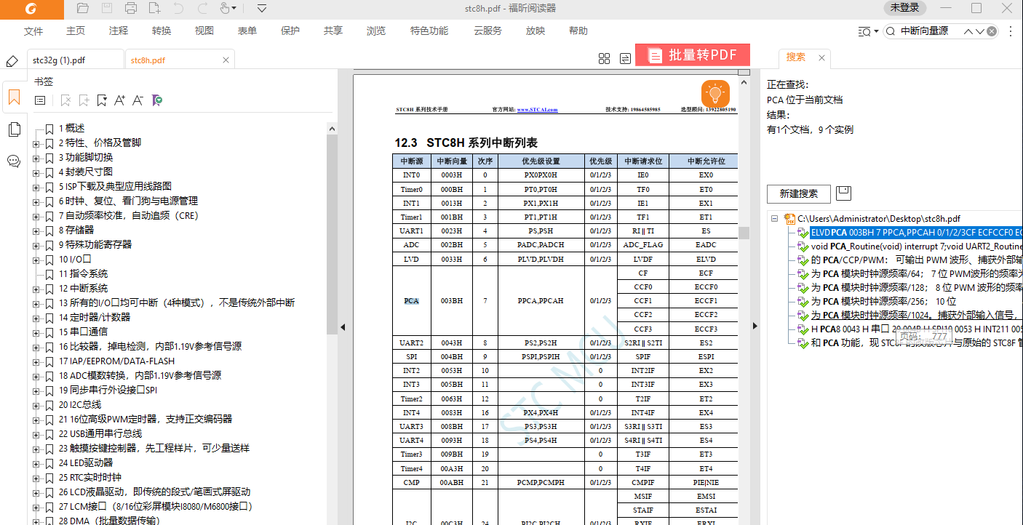Collapse the stc8h.pdf search results tree
The image size is (1023, 525).
pos(775,218)
